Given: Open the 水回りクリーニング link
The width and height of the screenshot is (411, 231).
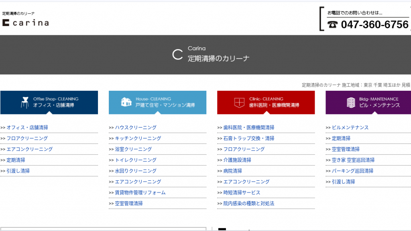Looking at the screenshot, I should [x=136, y=171].
